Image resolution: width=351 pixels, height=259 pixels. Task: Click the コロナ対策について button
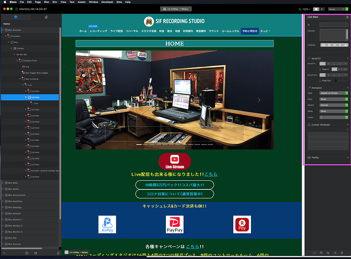175,194
